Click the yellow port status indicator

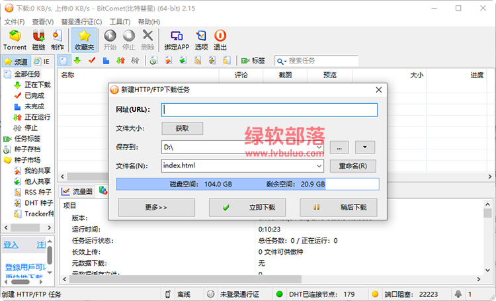point(375,294)
